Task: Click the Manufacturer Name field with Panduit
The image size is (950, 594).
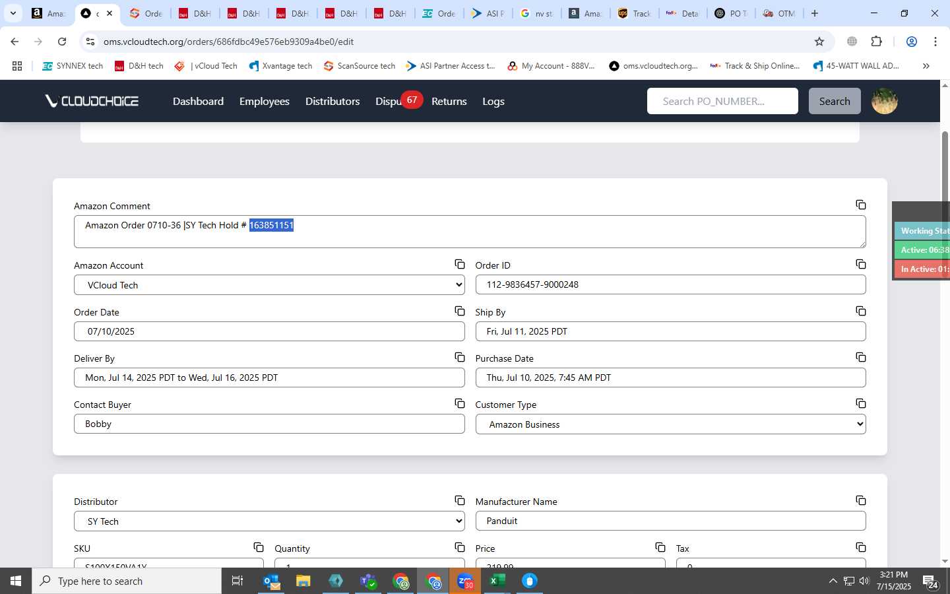Action: click(670, 521)
